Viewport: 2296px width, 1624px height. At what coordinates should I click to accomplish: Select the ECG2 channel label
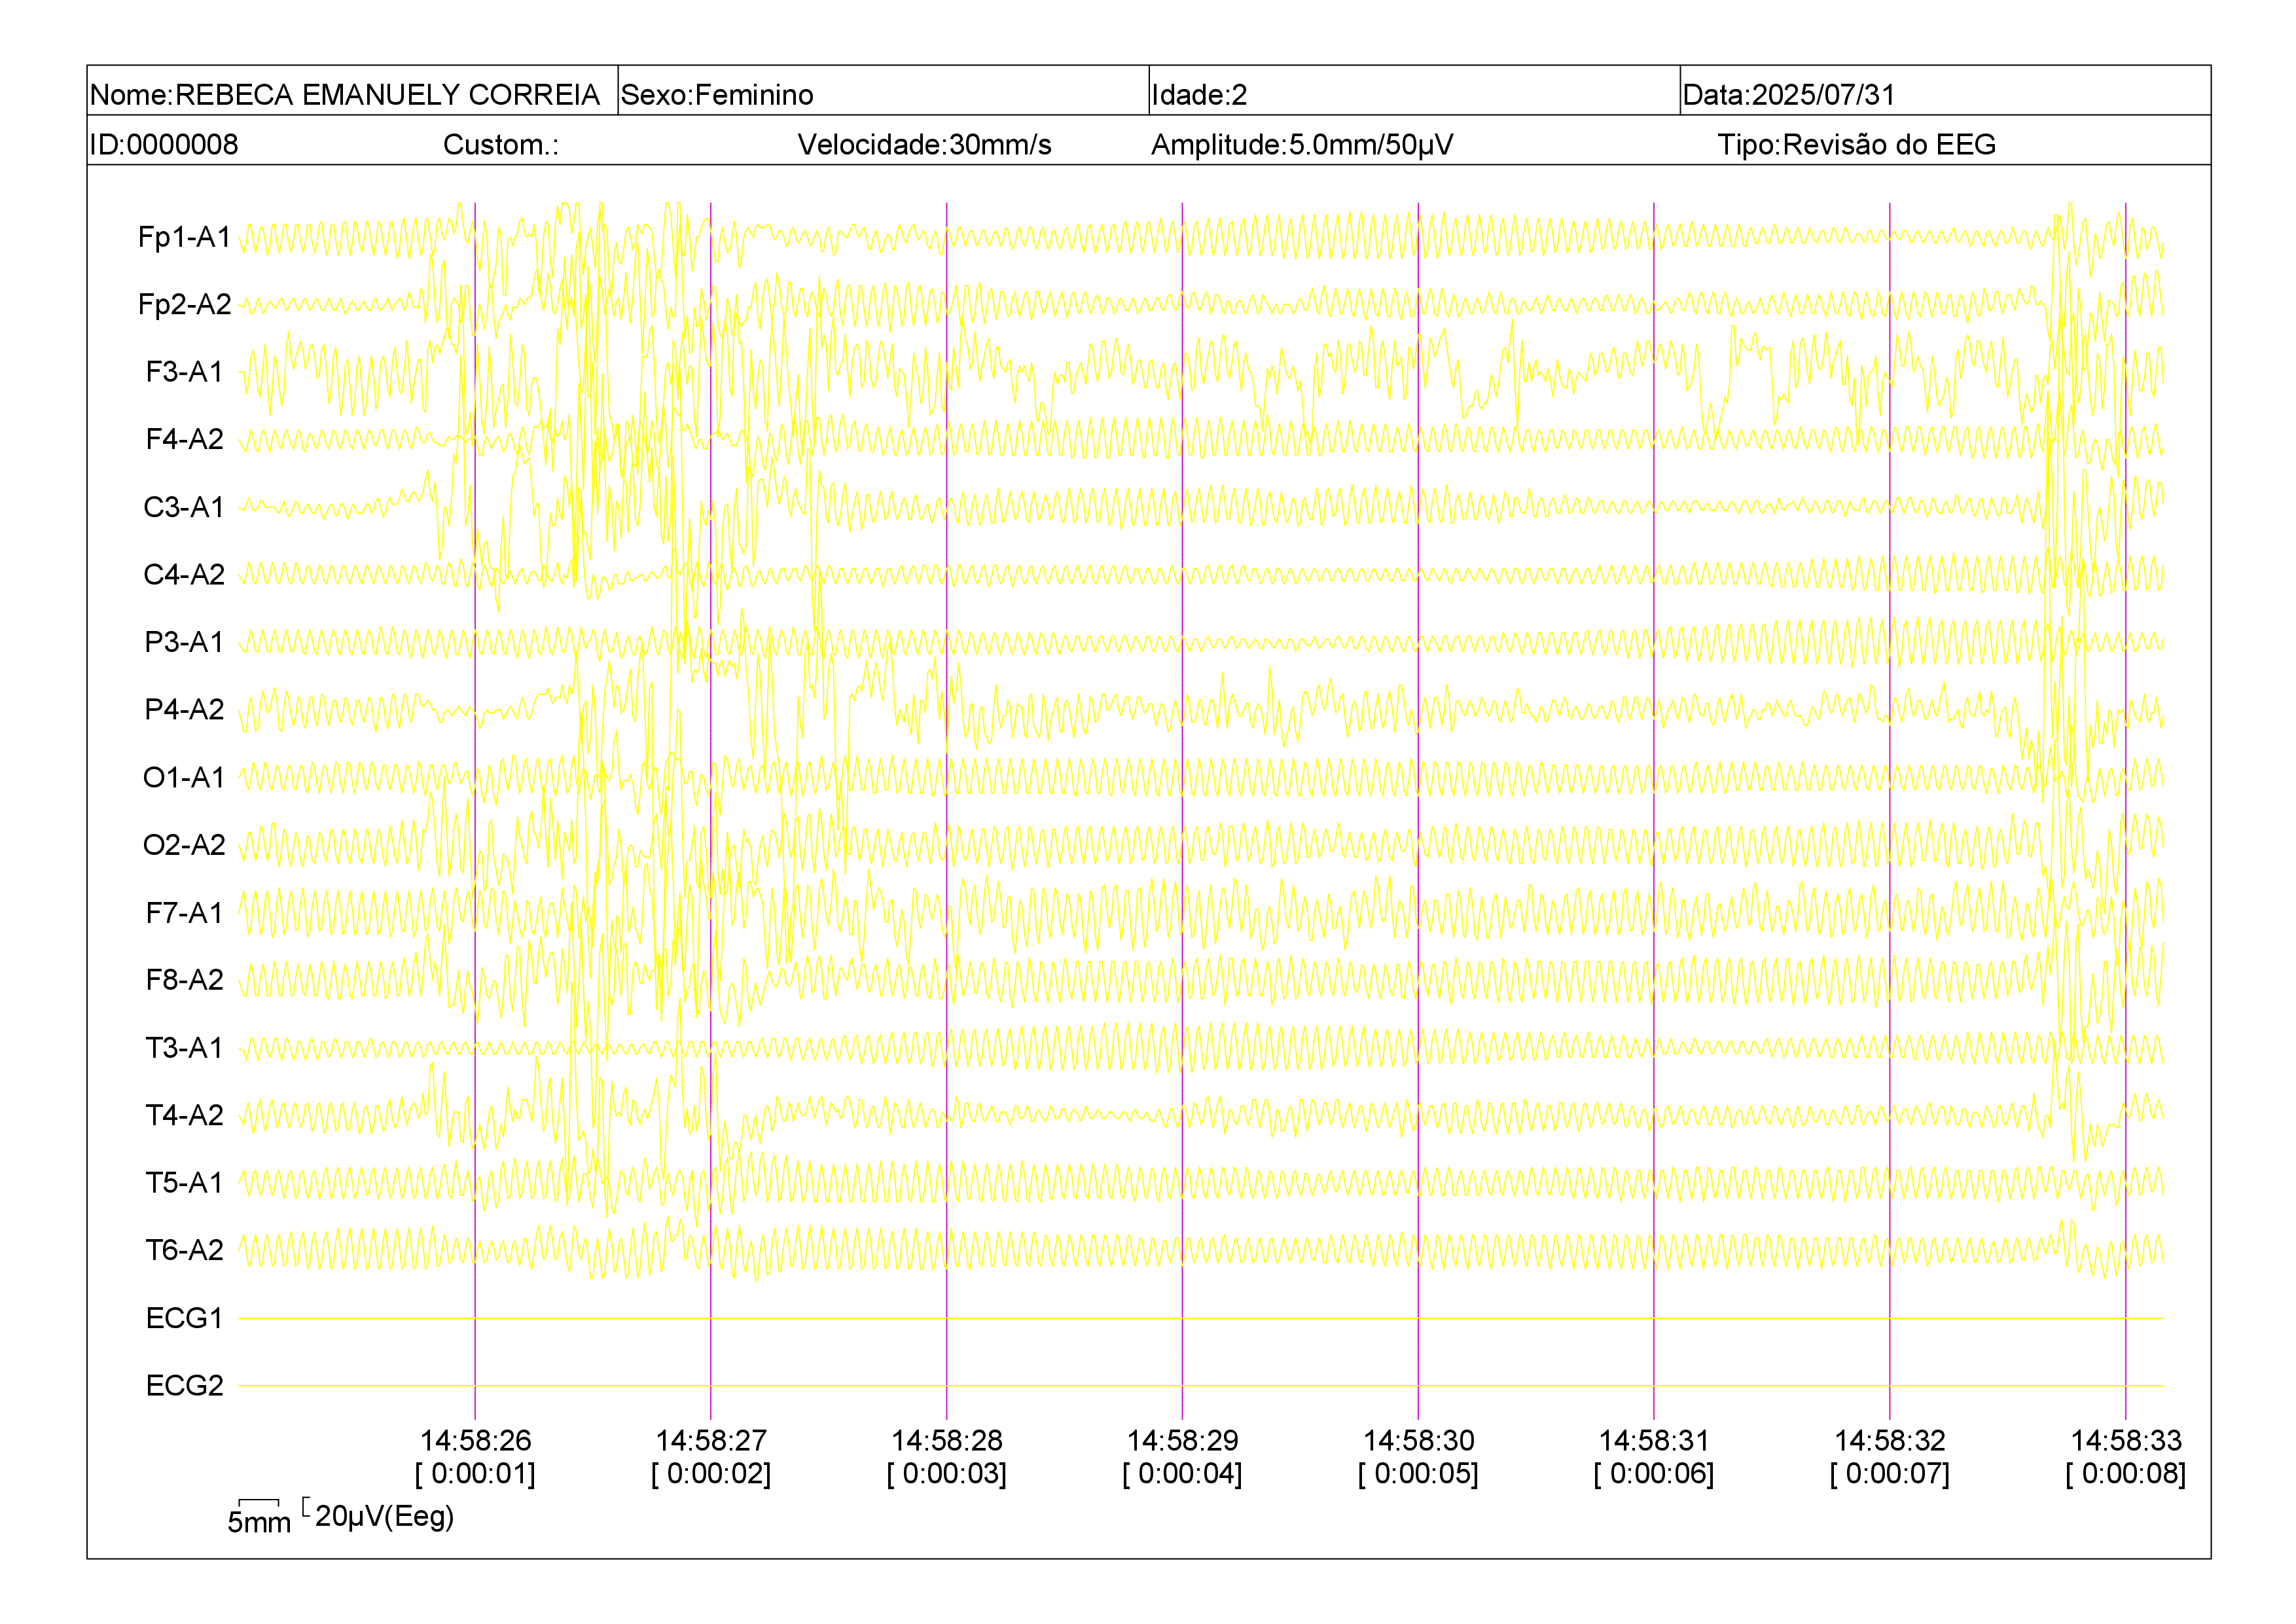[184, 1385]
